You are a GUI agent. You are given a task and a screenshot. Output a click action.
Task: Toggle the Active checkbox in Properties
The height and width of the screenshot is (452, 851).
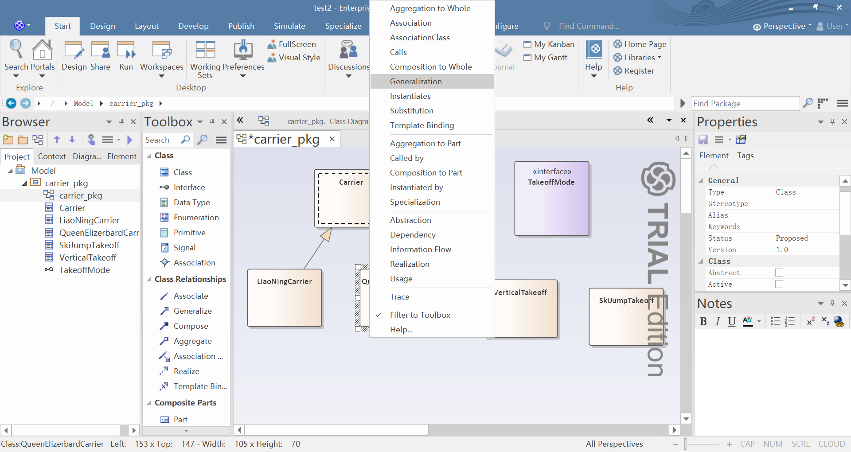coord(779,284)
